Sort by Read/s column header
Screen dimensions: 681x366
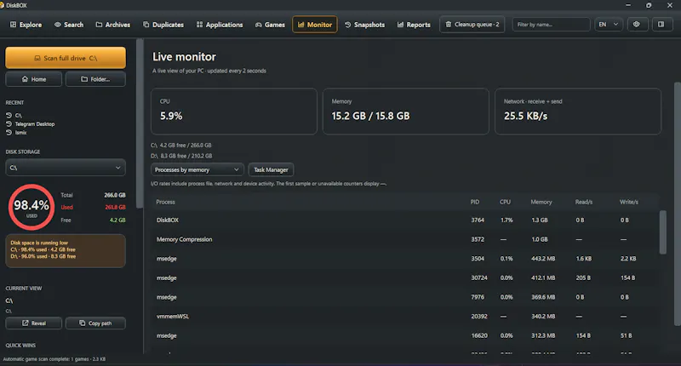point(584,202)
